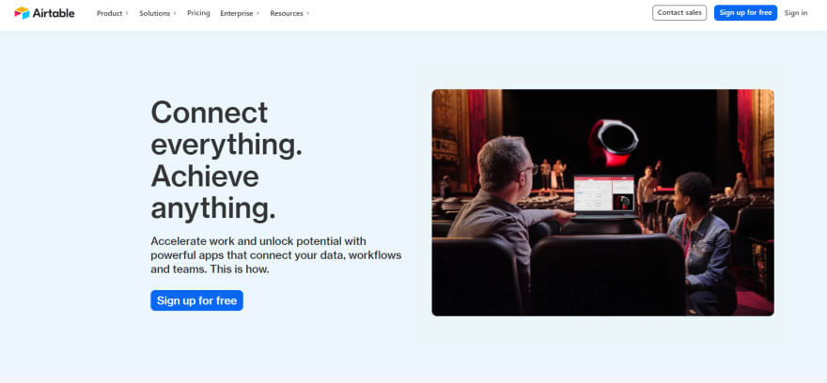
Task: Expand the chevron next to Product
Action: tap(127, 13)
